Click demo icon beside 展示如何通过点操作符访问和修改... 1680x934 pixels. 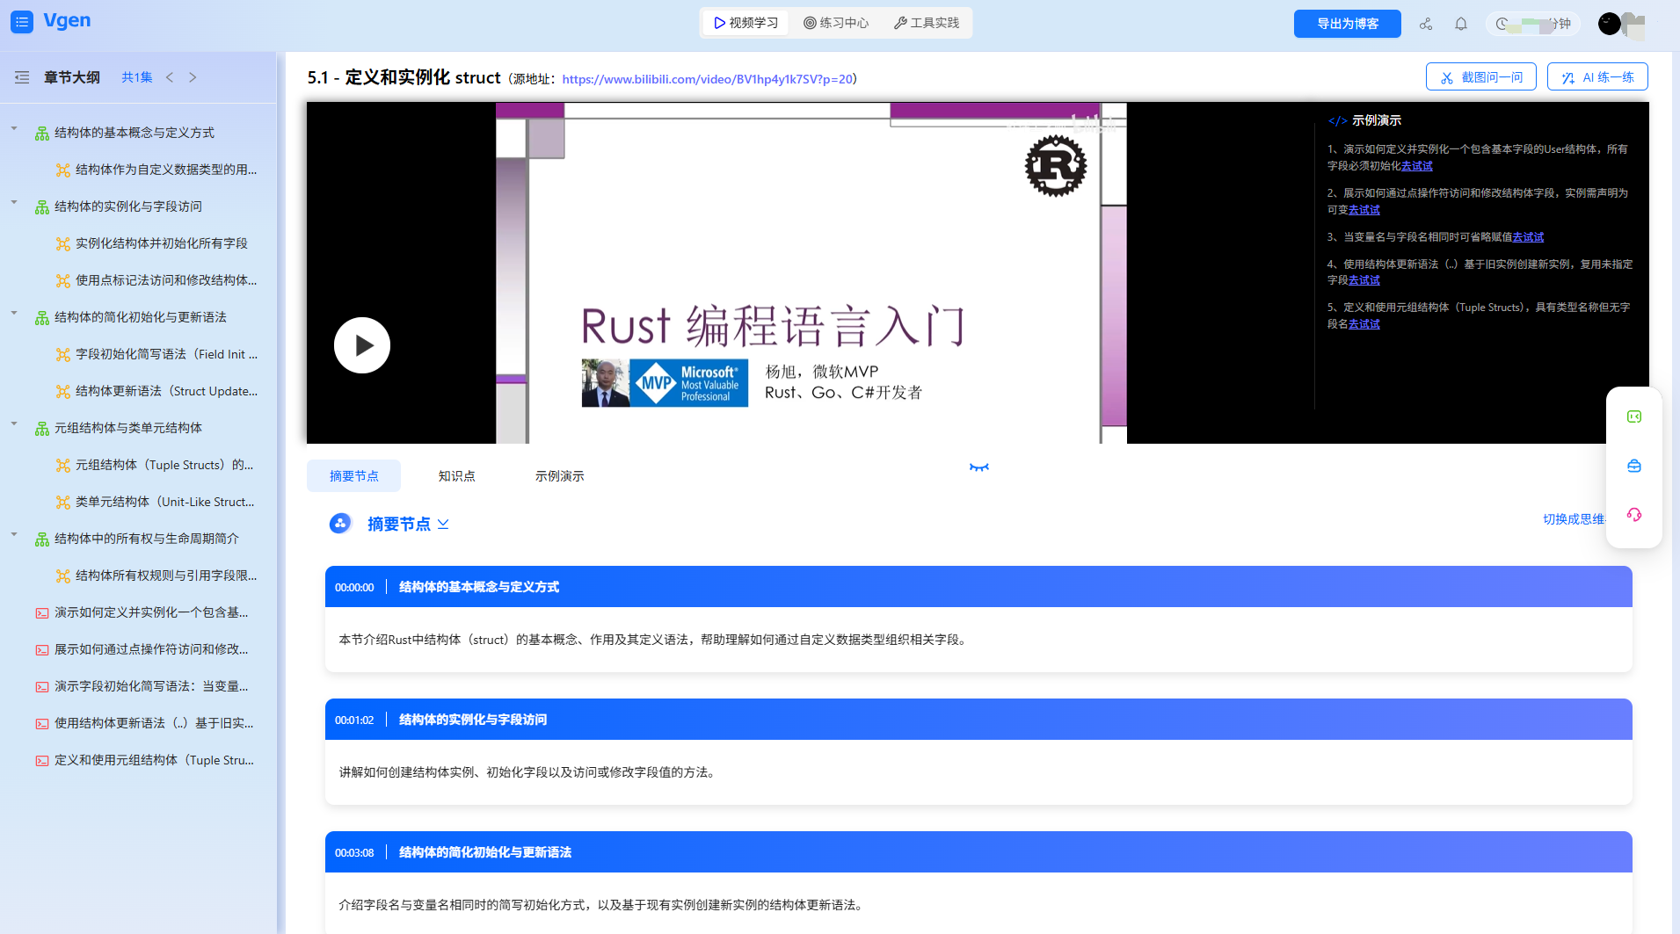pyautogui.click(x=42, y=649)
